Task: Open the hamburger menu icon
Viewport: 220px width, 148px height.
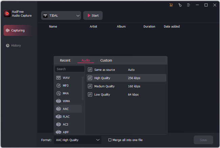Action: tap(189, 5)
